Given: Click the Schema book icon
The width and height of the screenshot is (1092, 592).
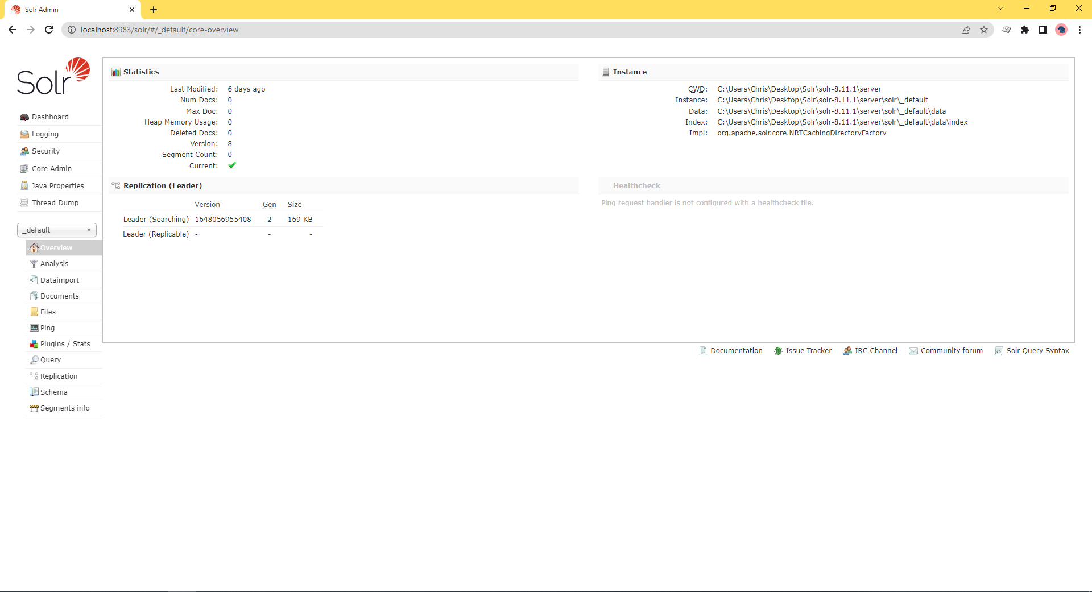Looking at the screenshot, I should click(x=34, y=392).
